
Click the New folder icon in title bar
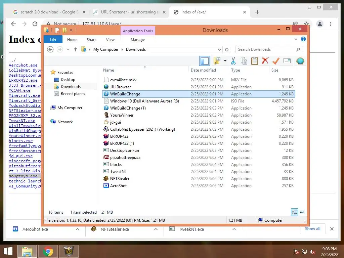64,30
